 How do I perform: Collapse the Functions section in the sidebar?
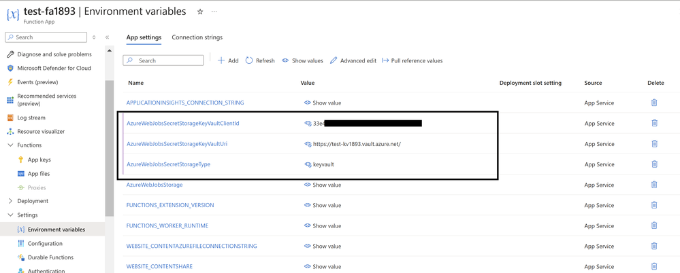pyautogui.click(x=10, y=145)
